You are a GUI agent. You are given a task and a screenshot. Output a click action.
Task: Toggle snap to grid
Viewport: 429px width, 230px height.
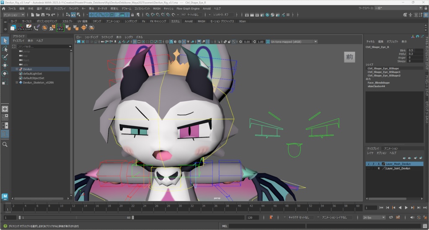coord(147,15)
